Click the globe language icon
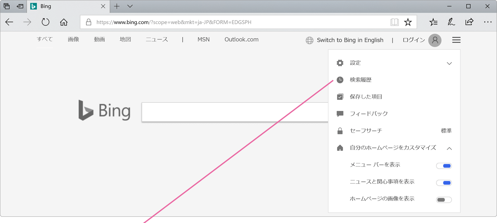Viewport: 497px width, 223px height. pyautogui.click(x=309, y=40)
